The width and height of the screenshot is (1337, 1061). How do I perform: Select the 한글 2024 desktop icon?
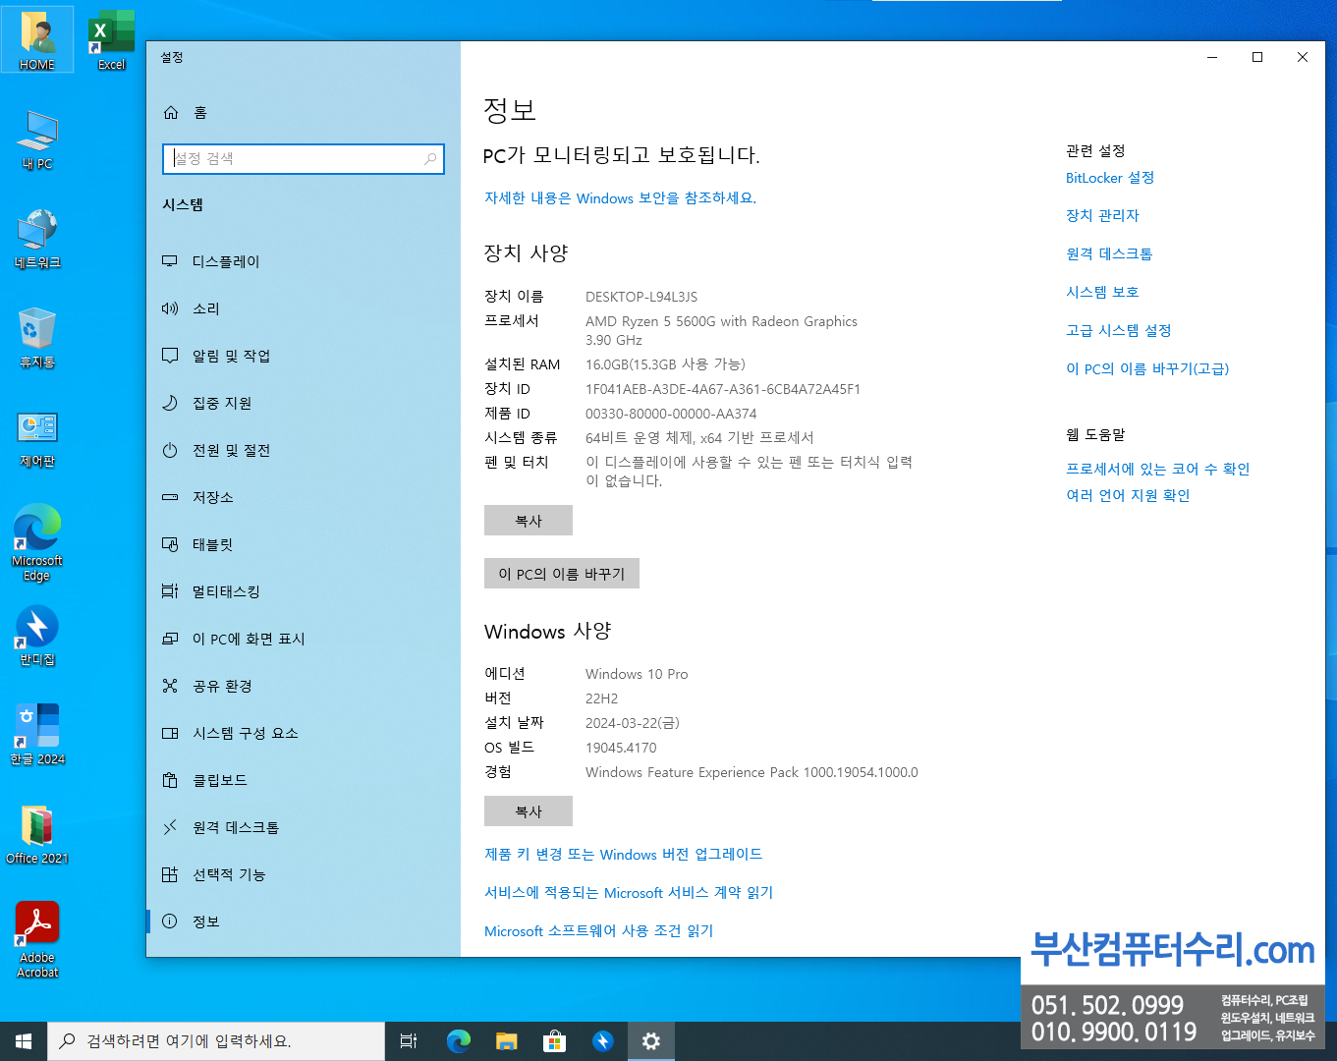(37, 735)
